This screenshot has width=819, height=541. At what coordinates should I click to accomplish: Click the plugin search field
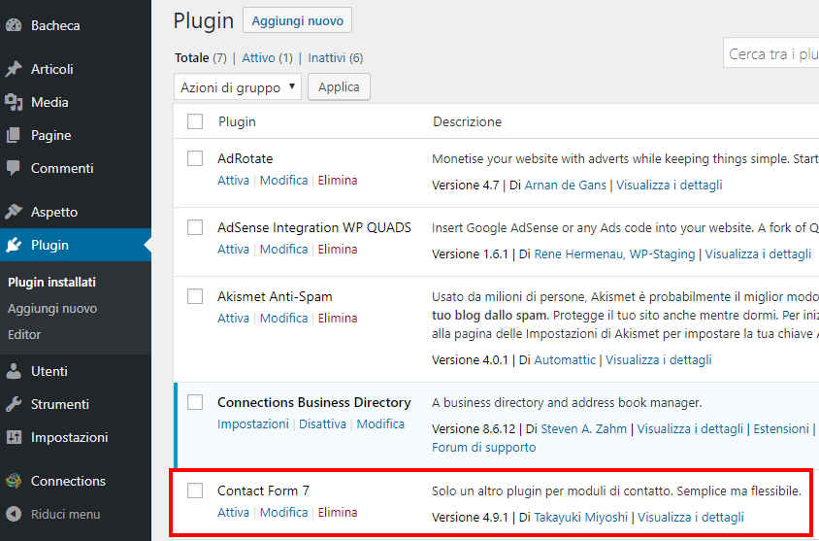point(771,54)
